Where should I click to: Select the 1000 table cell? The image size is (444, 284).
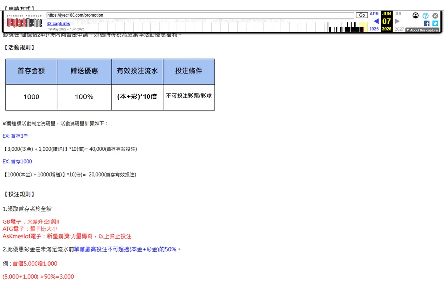click(31, 97)
